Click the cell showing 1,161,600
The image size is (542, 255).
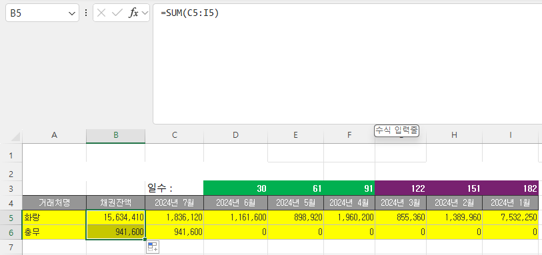[x=236, y=218]
